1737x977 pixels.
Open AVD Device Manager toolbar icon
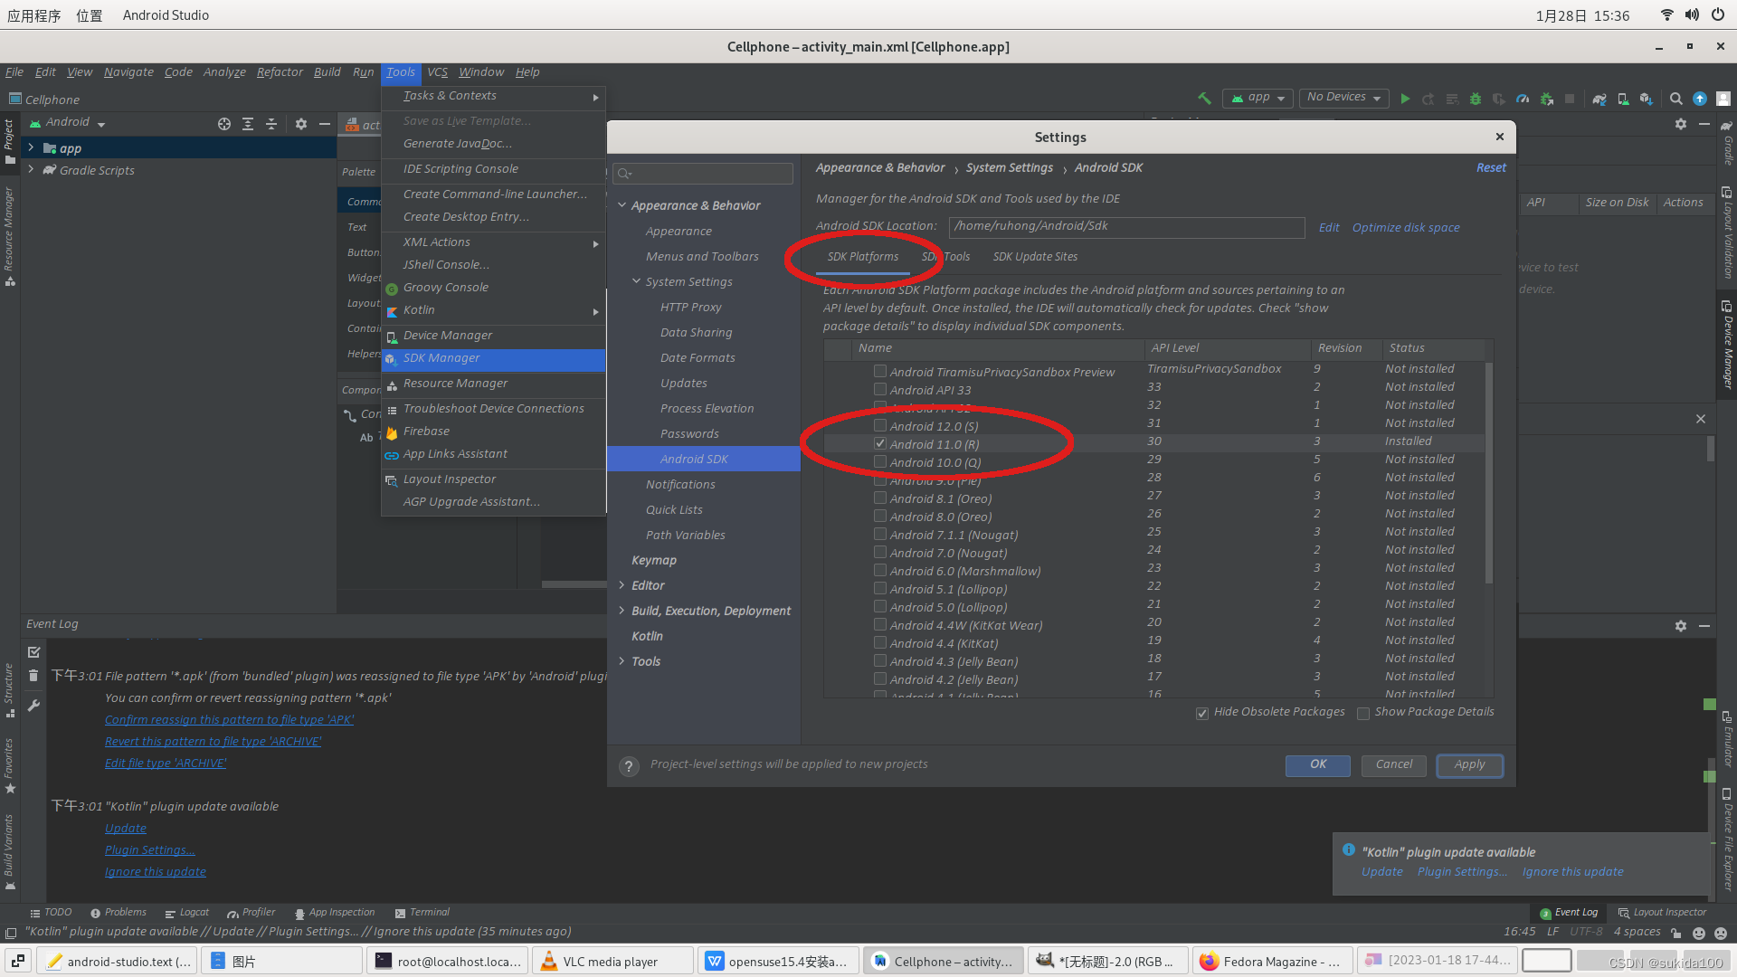point(1623,99)
